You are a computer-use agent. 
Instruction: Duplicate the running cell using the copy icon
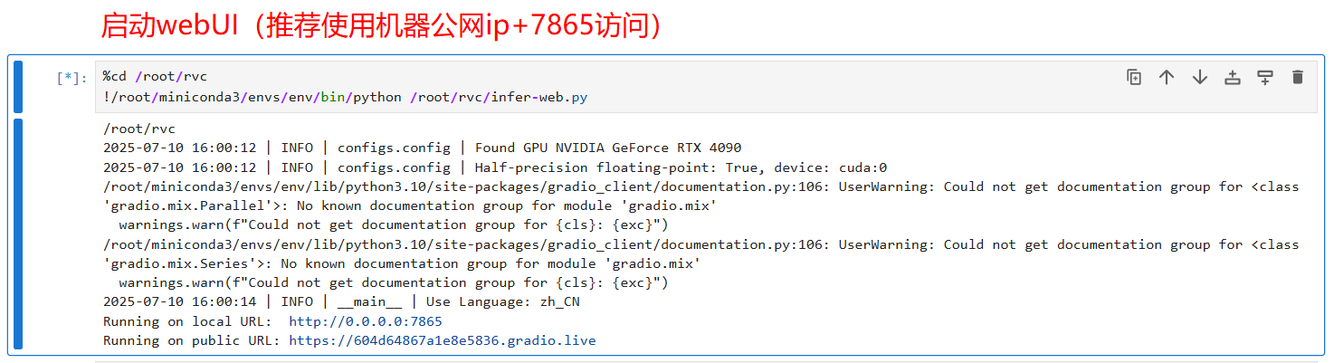[x=1134, y=77]
